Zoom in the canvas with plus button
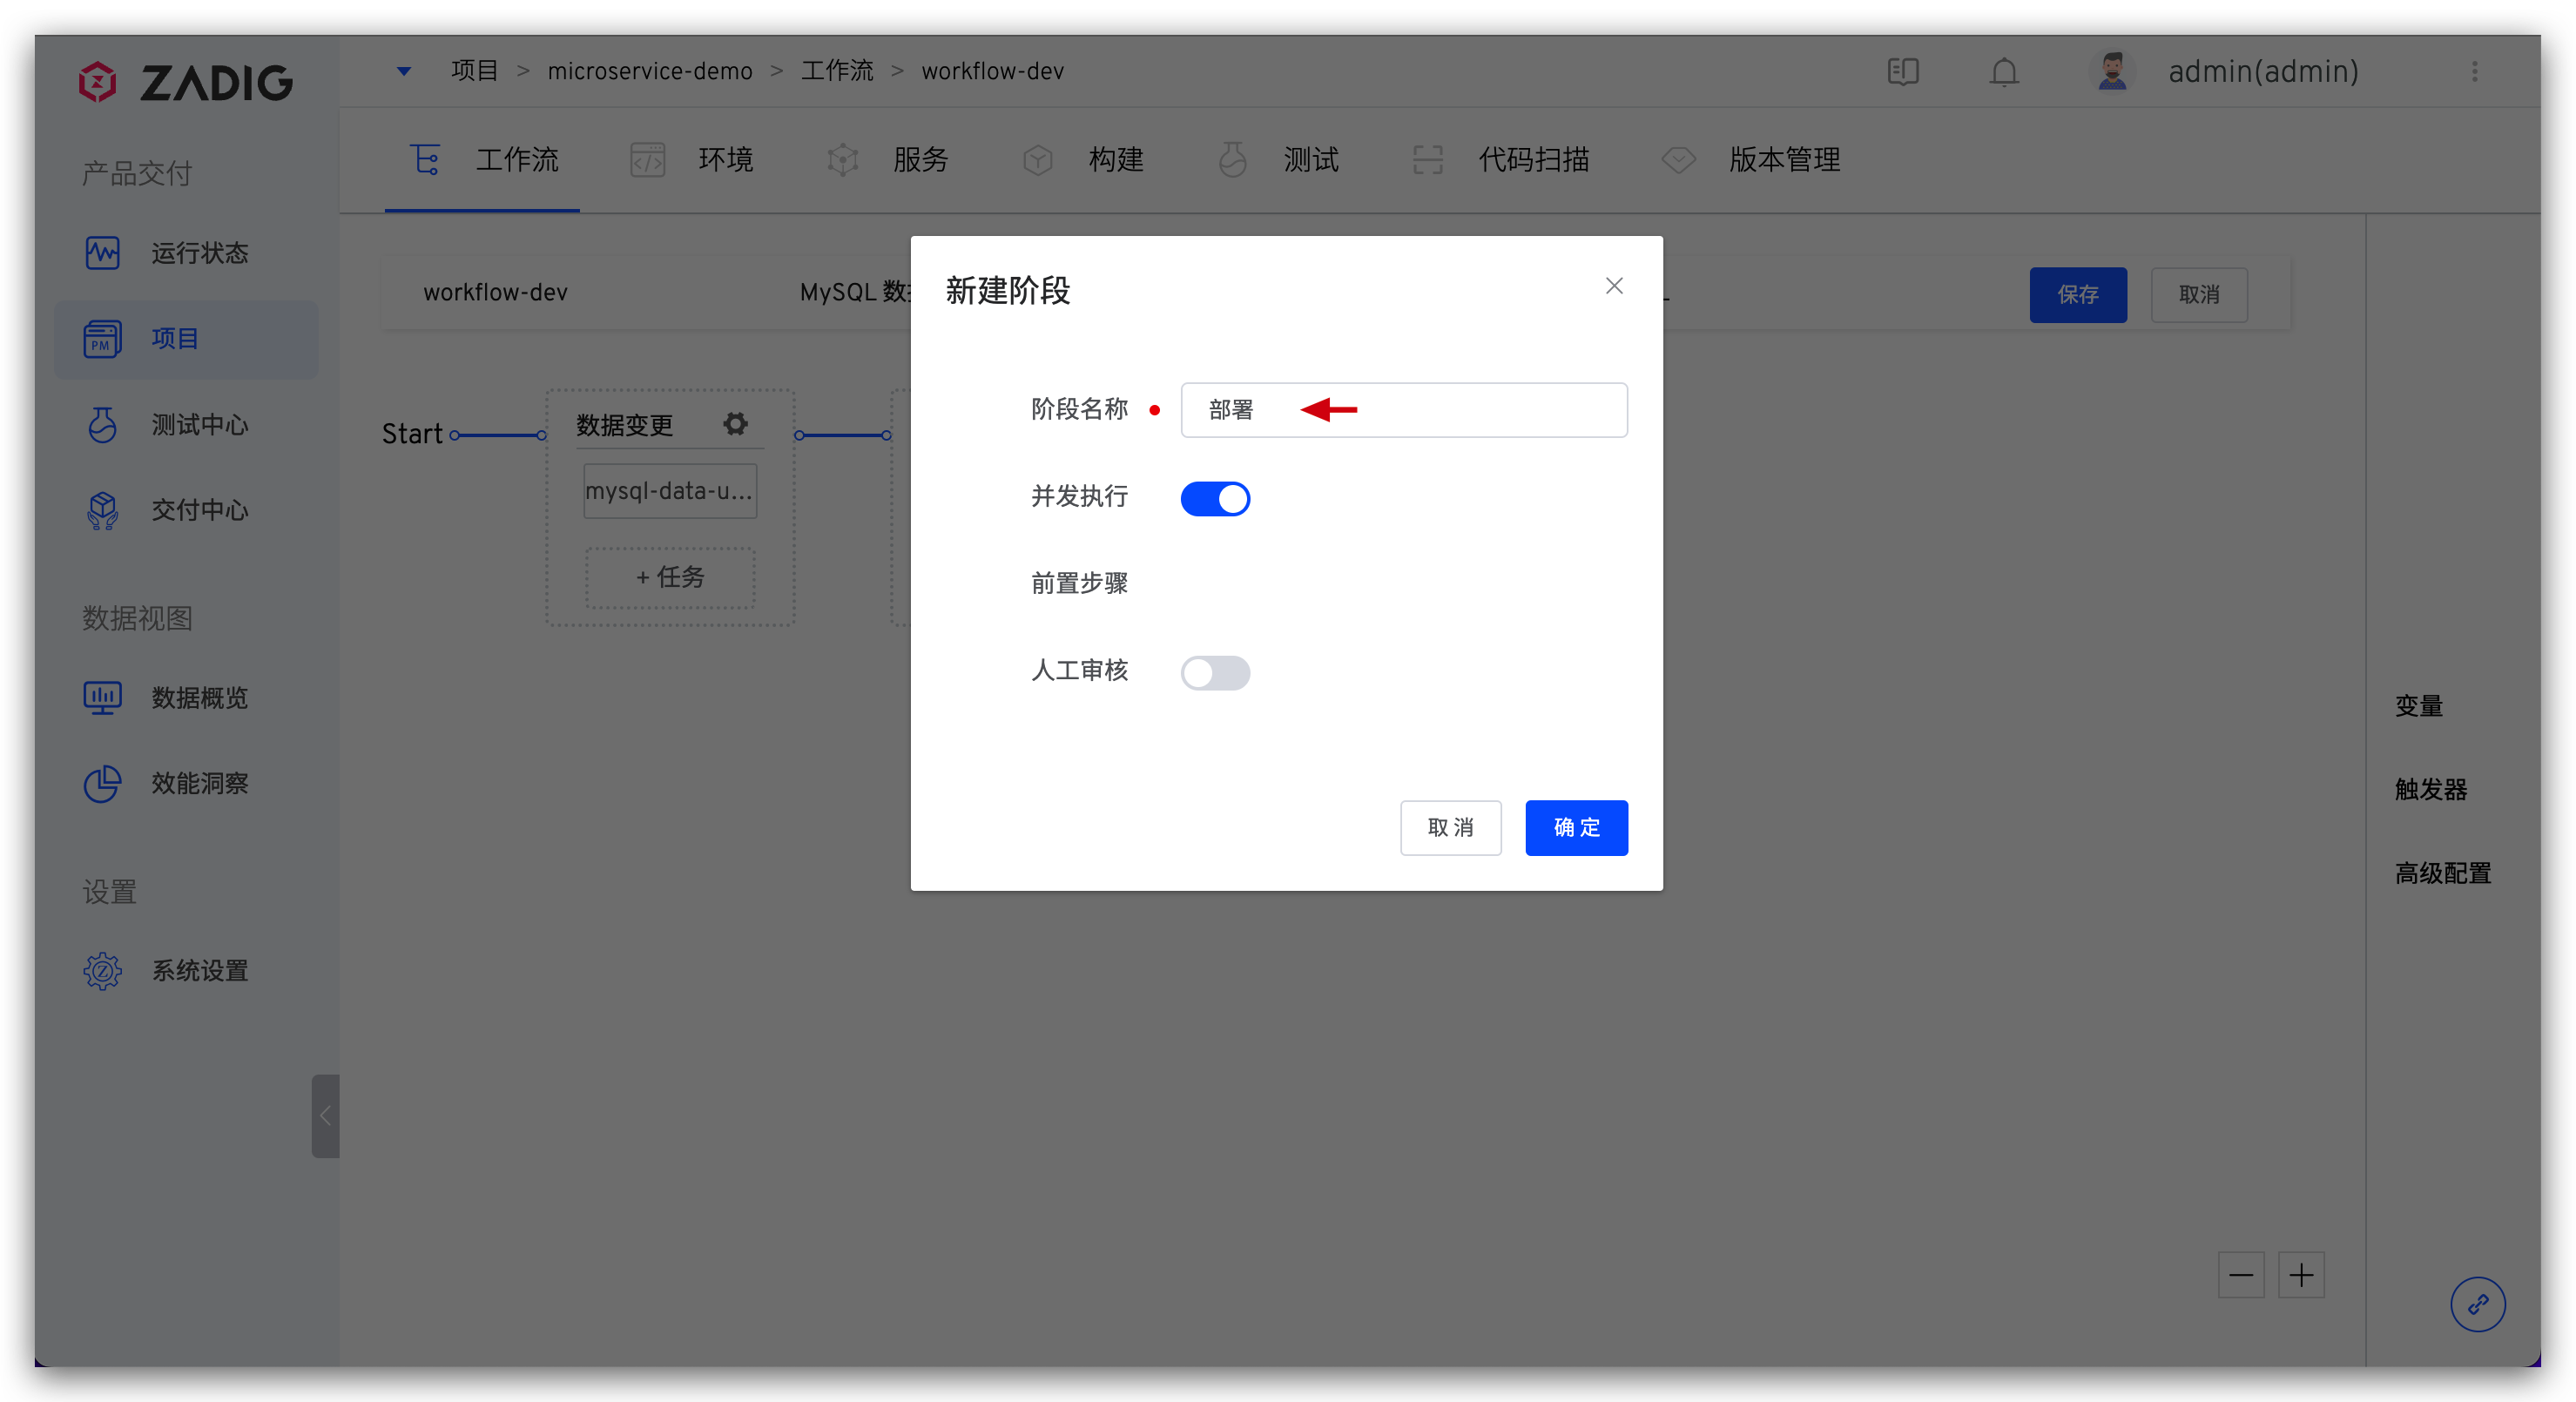This screenshot has height=1402, width=2576. 2301,1275
